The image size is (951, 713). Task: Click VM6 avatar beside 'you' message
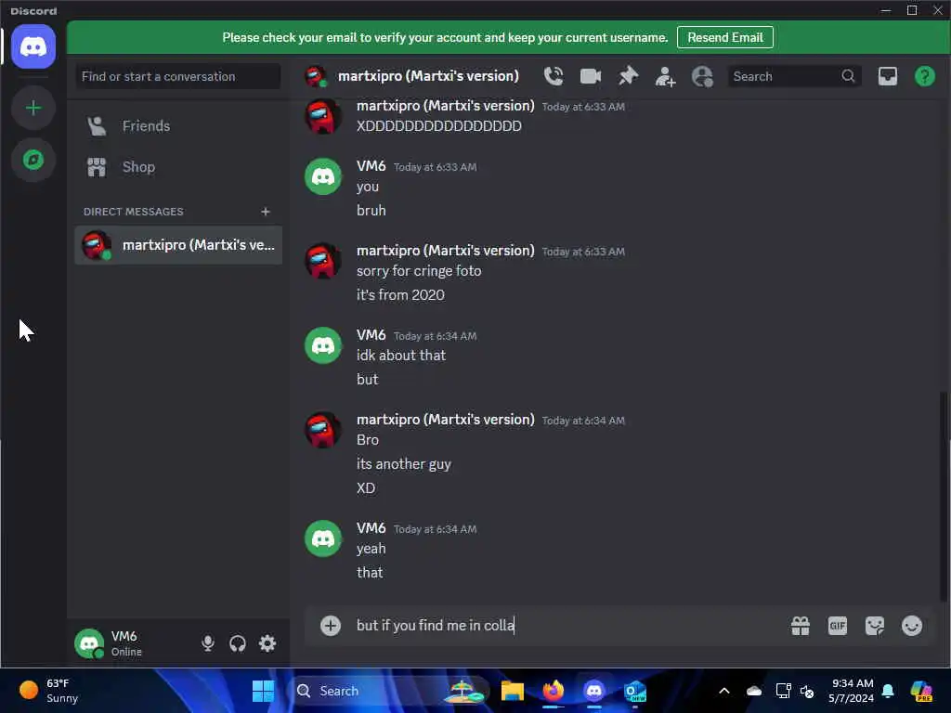pos(322,176)
